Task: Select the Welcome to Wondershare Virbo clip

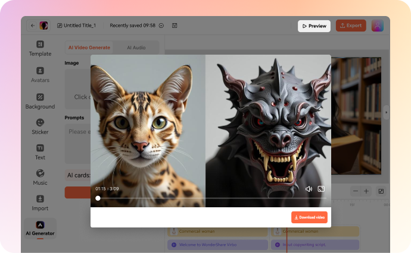Action: click(217, 245)
